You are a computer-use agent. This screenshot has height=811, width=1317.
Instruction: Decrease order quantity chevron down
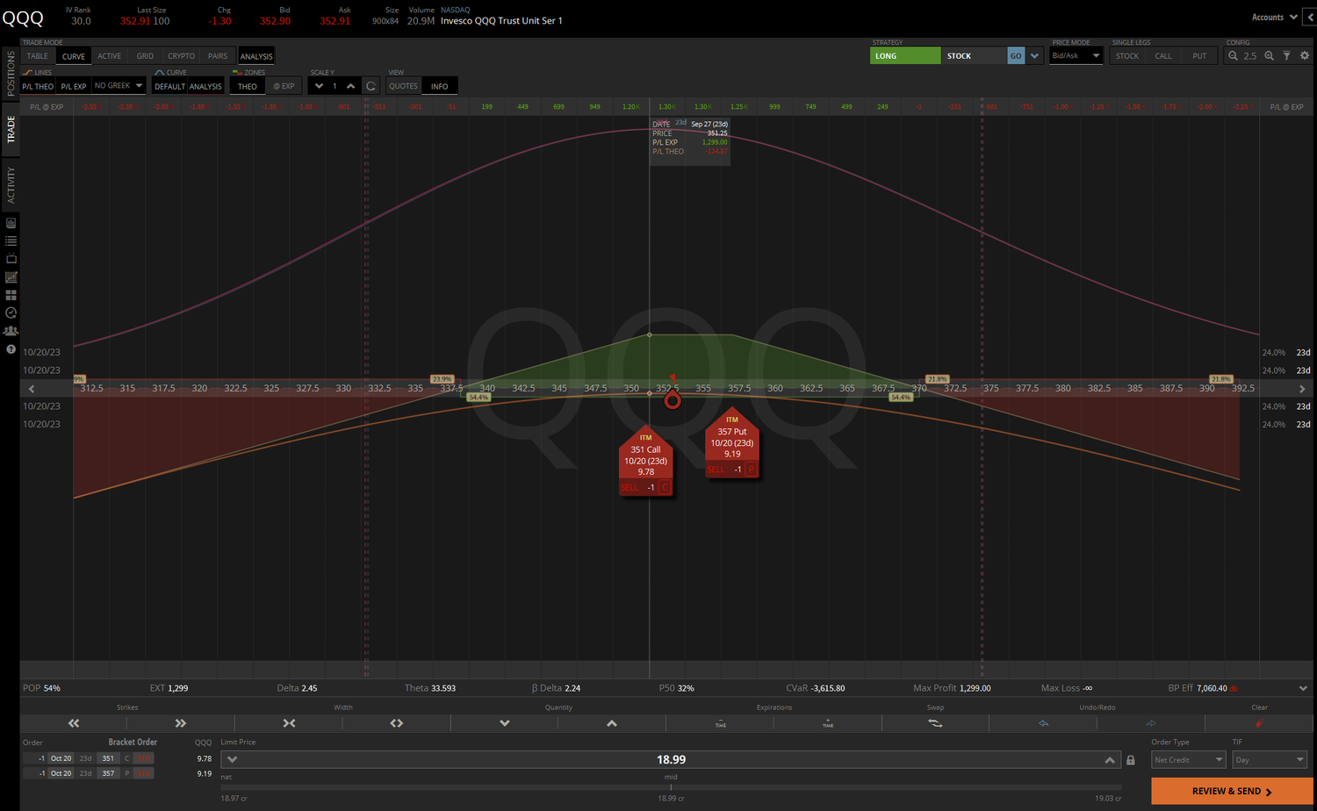[505, 723]
